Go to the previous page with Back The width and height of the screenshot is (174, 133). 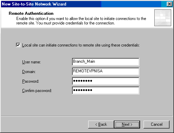pos(101,124)
